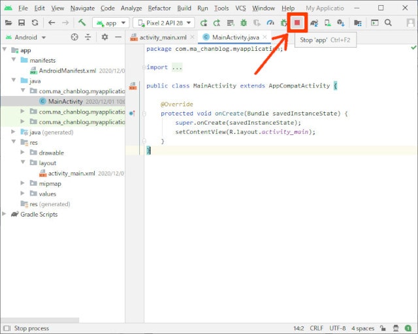Open Project panel settings gear
Viewport: 418px width, 334px height.
104,37
